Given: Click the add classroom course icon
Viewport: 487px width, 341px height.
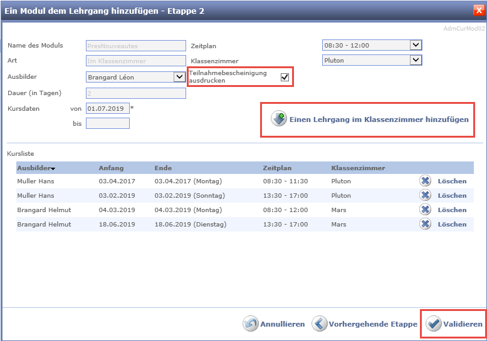Looking at the screenshot, I should tap(279, 119).
